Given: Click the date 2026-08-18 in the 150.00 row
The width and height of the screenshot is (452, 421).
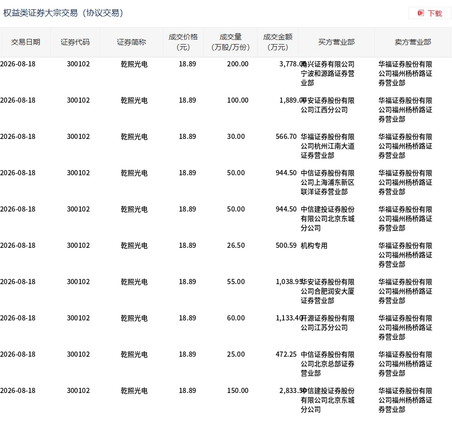Looking at the screenshot, I should (x=18, y=391).
